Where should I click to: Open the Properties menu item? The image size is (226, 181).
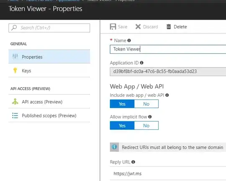pos(49,57)
